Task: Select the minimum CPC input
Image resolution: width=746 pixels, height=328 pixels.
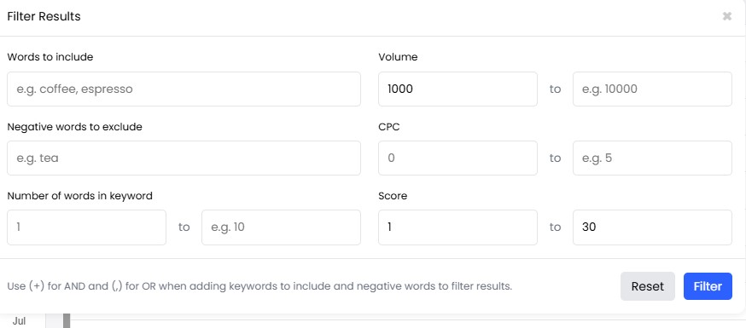Action: click(458, 158)
